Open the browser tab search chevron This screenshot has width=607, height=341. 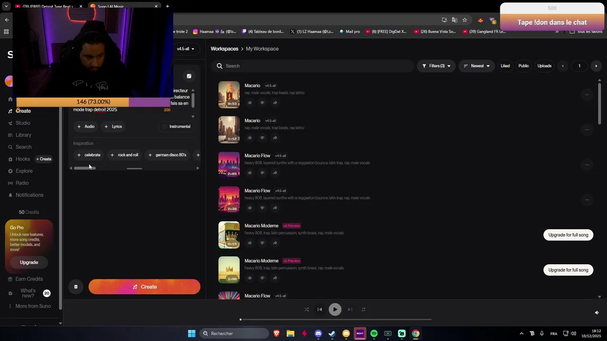pyautogui.click(x=6, y=7)
